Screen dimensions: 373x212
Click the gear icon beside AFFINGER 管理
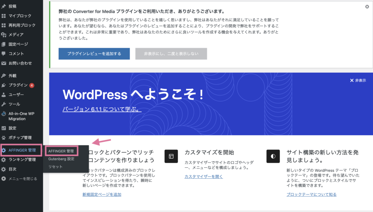coord(4,150)
